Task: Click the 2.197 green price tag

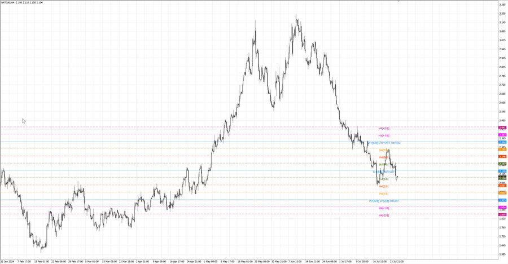Action: click(502, 164)
